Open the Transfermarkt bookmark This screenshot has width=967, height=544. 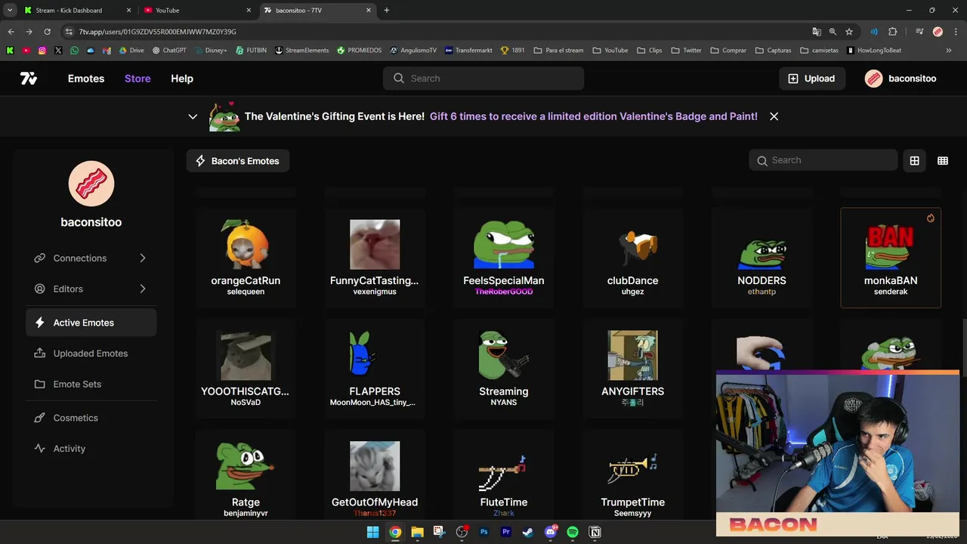(468, 51)
